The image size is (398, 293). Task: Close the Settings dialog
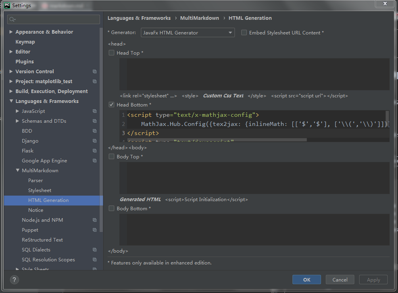coord(385,4)
